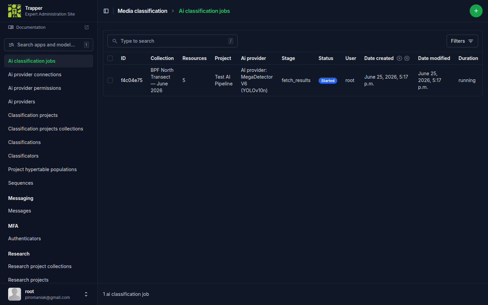Viewport: 488px width, 305px height.
Task: Click Test AI Pipeline project cell
Action: [x=224, y=80]
